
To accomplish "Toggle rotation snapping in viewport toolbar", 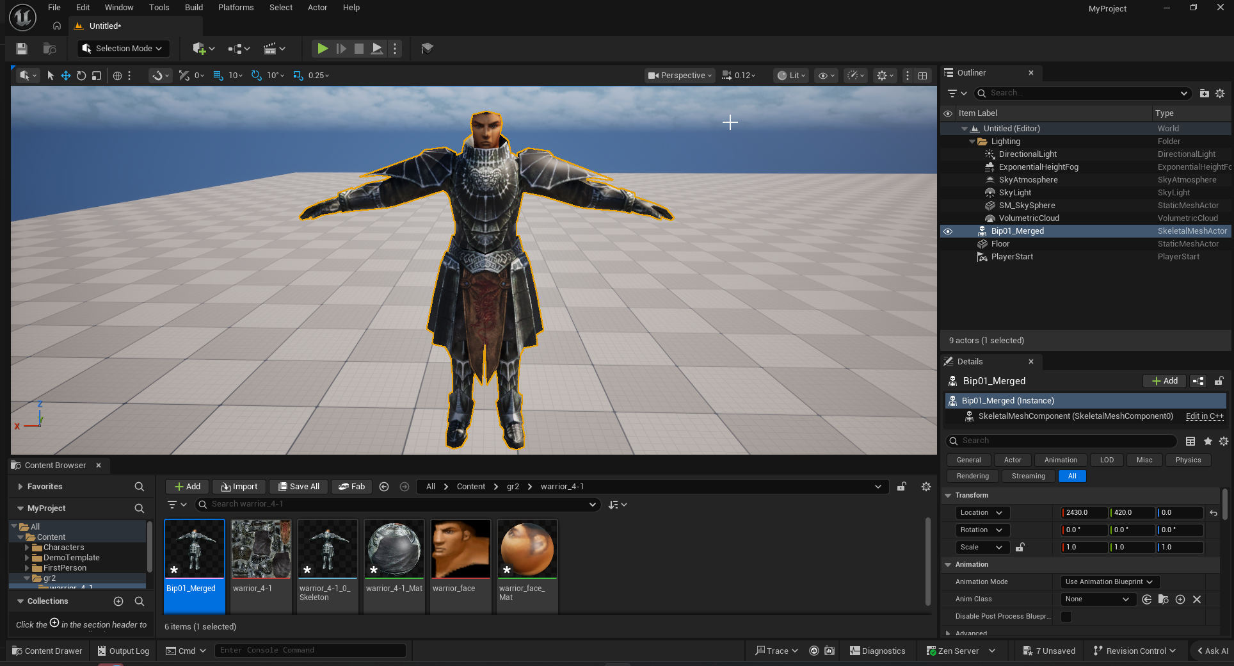I will pyautogui.click(x=257, y=76).
